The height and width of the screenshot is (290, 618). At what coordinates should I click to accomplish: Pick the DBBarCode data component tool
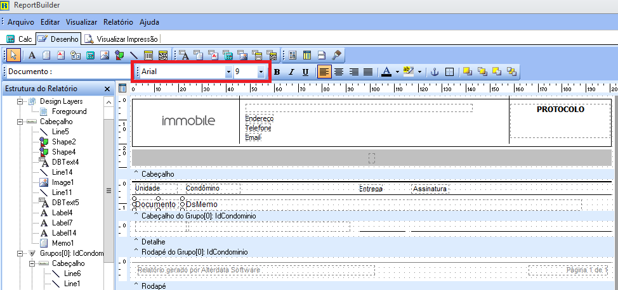tap(256, 55)
